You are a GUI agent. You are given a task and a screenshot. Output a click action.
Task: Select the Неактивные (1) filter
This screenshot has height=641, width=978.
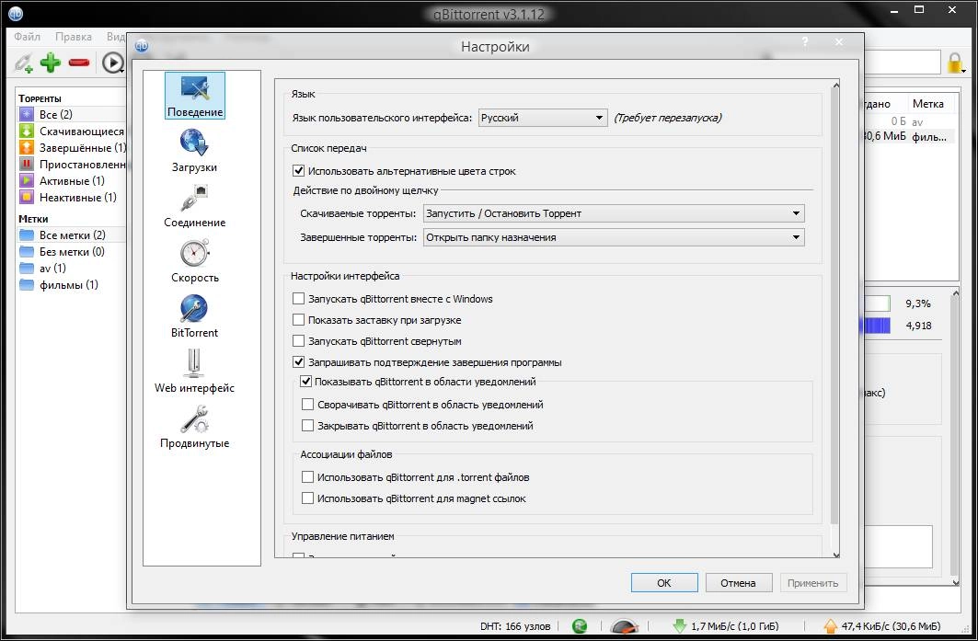pos(72,197)
